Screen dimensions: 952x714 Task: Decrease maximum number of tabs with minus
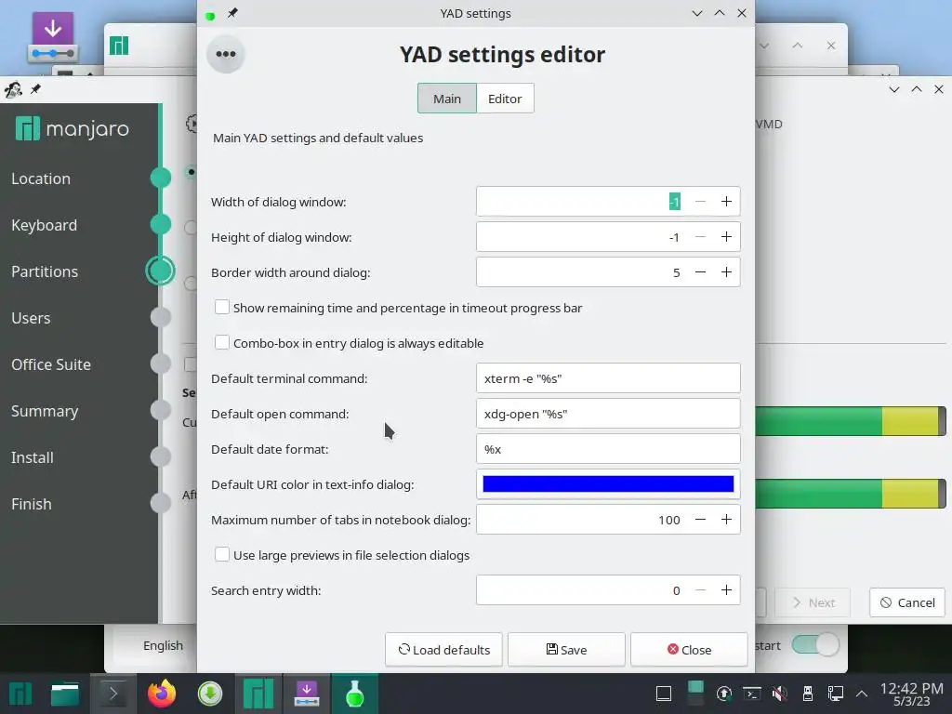(700, 520)
